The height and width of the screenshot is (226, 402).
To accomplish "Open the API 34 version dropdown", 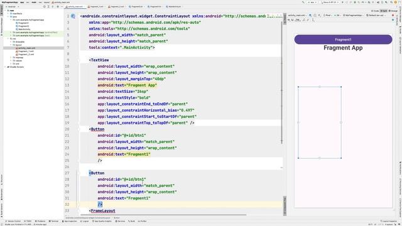I will click(337, 15).
